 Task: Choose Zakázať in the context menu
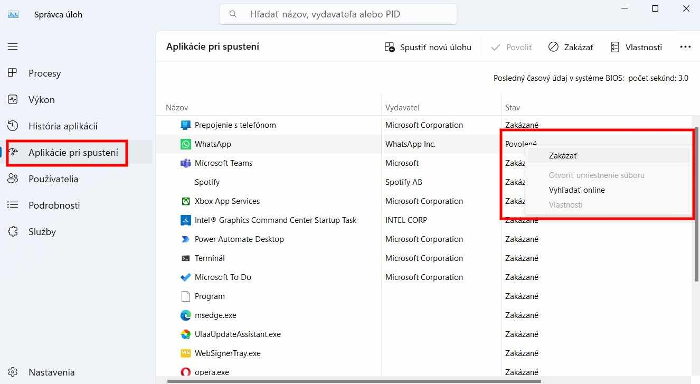tap(608, 156)
